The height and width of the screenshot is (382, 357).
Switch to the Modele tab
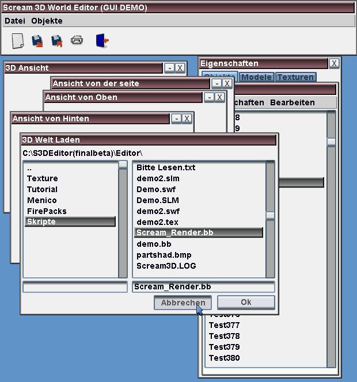click(256, 77)
